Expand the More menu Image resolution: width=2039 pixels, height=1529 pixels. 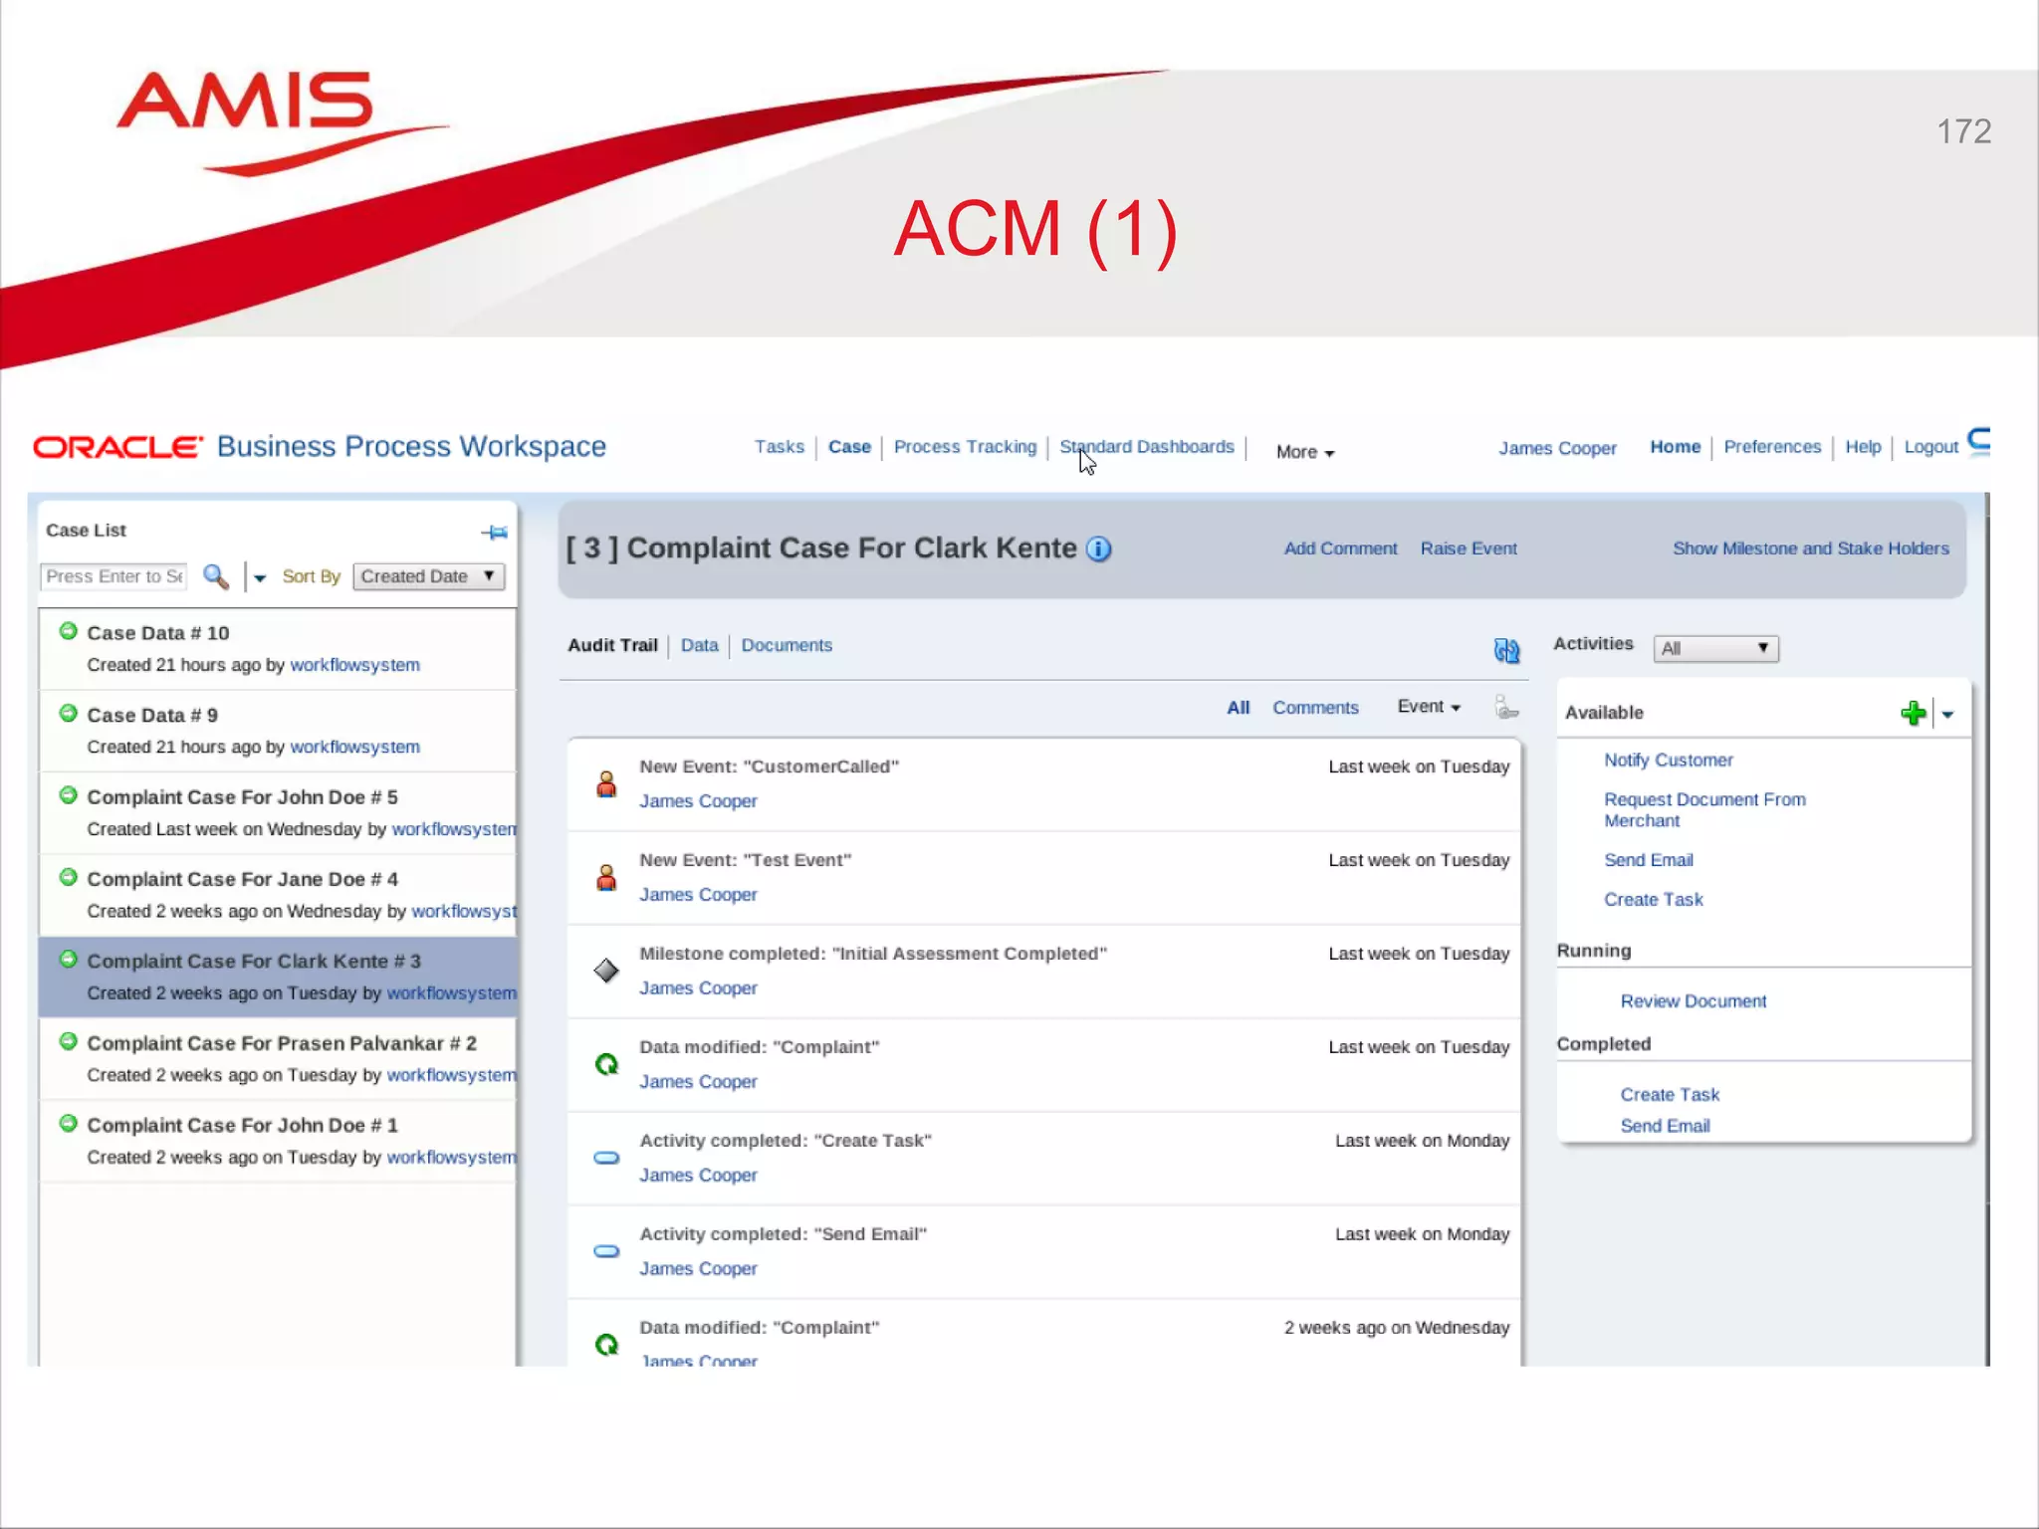pos(1304,452)
